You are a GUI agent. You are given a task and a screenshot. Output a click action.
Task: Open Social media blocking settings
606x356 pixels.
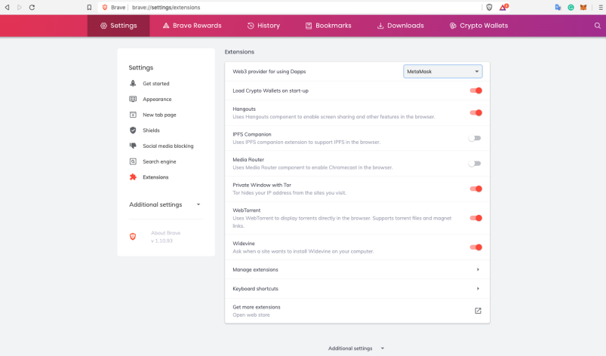coord(168,146)
